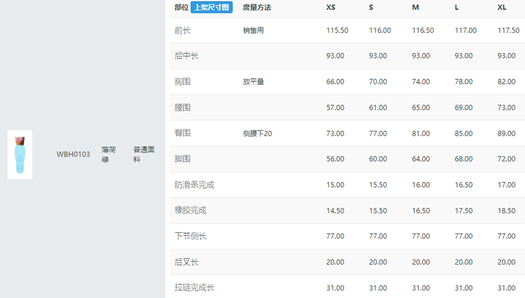
Task: Click the 胸围 L value 78.00
Action: [x=464, y=82]
